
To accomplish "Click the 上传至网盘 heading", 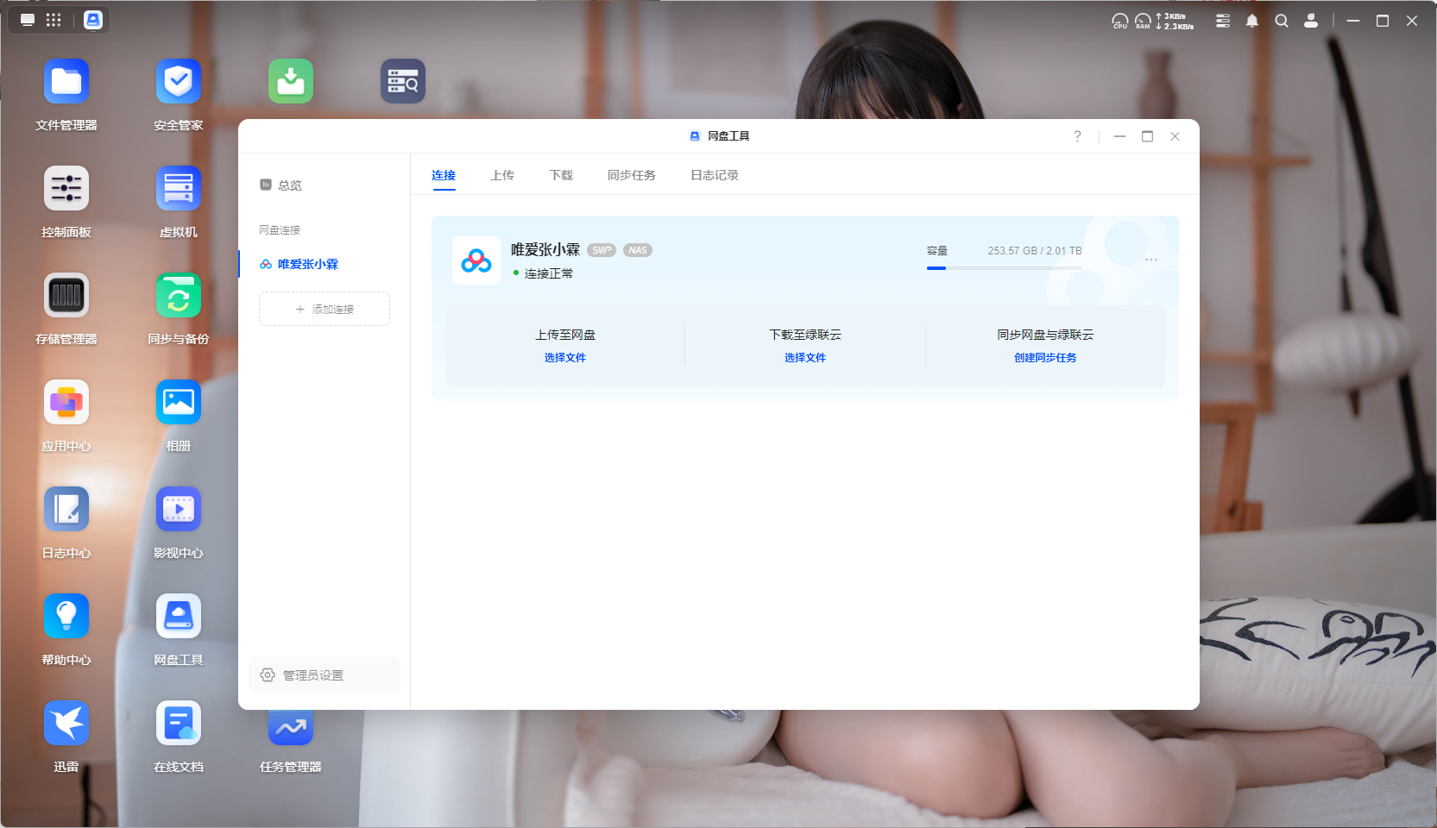I will tap(565, 335).
